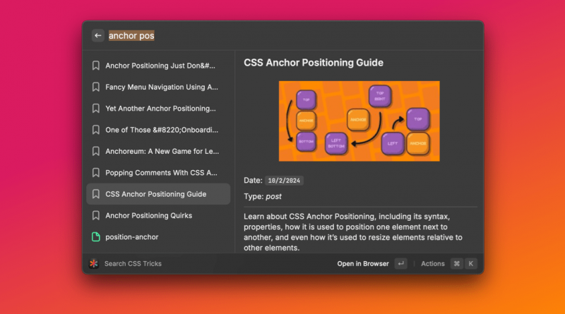565x314 pixels.
Task: Click the back arrow button
Action: (97, 35)
